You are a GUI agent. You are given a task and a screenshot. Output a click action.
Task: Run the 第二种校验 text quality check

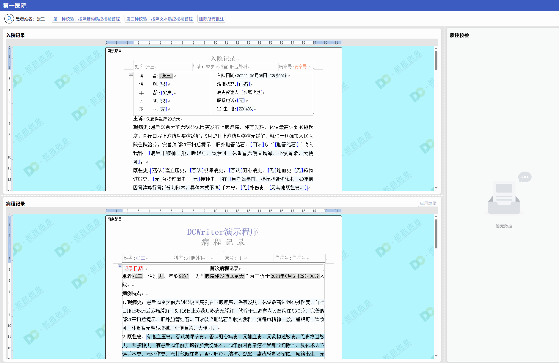click(159, 19)
